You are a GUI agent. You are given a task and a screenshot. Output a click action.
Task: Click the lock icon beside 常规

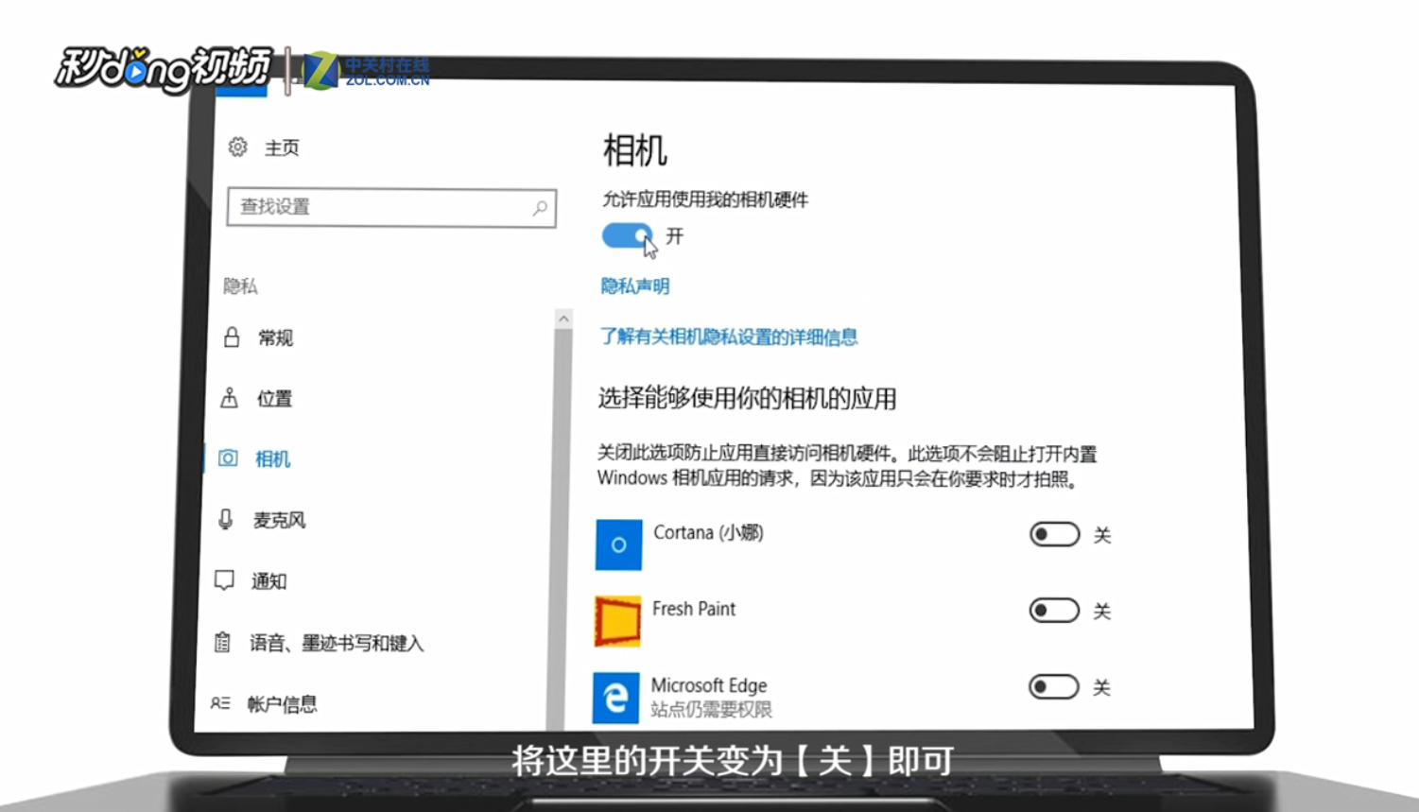coord(232,337)
